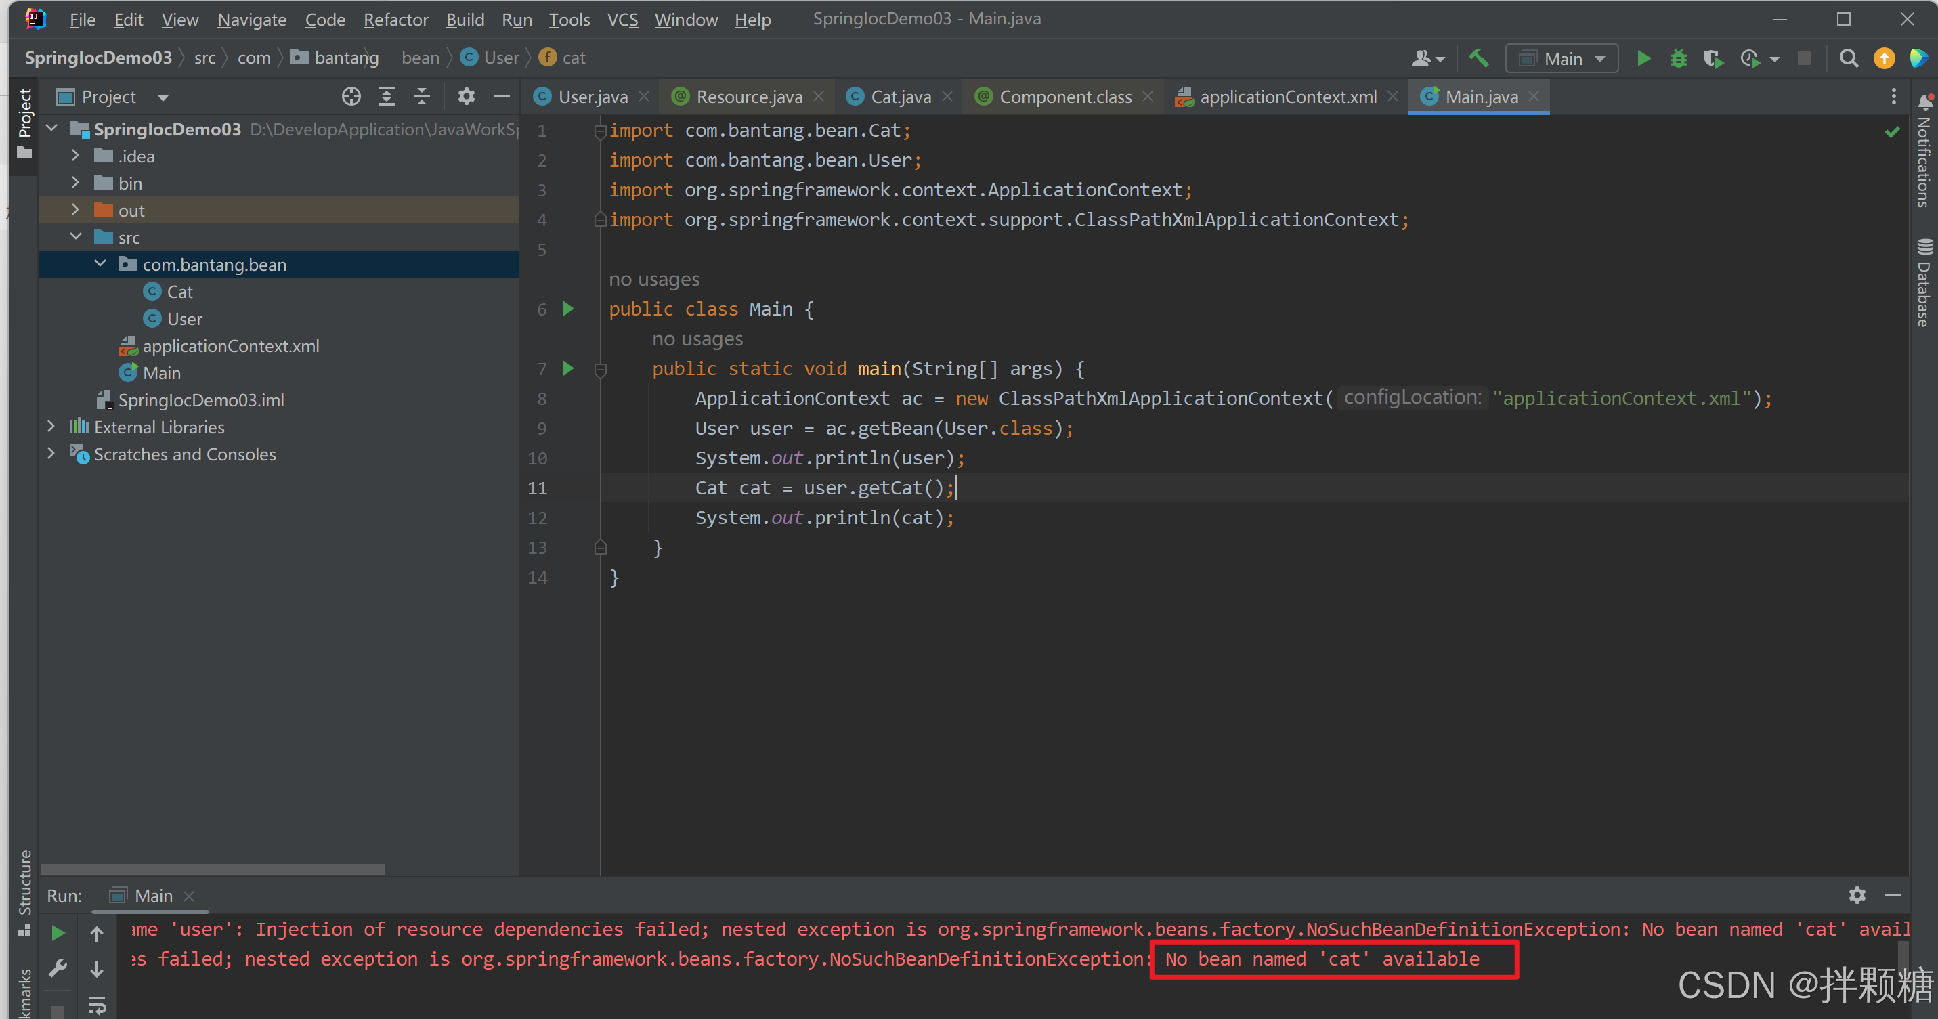Click User in the breadcrumb bar
The image size is (1938, 1019).
click(x=501, y=58)
